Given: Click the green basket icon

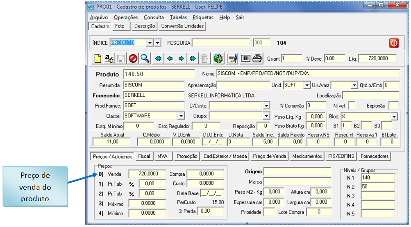Looking at the screenshot, I should (218, 58).
